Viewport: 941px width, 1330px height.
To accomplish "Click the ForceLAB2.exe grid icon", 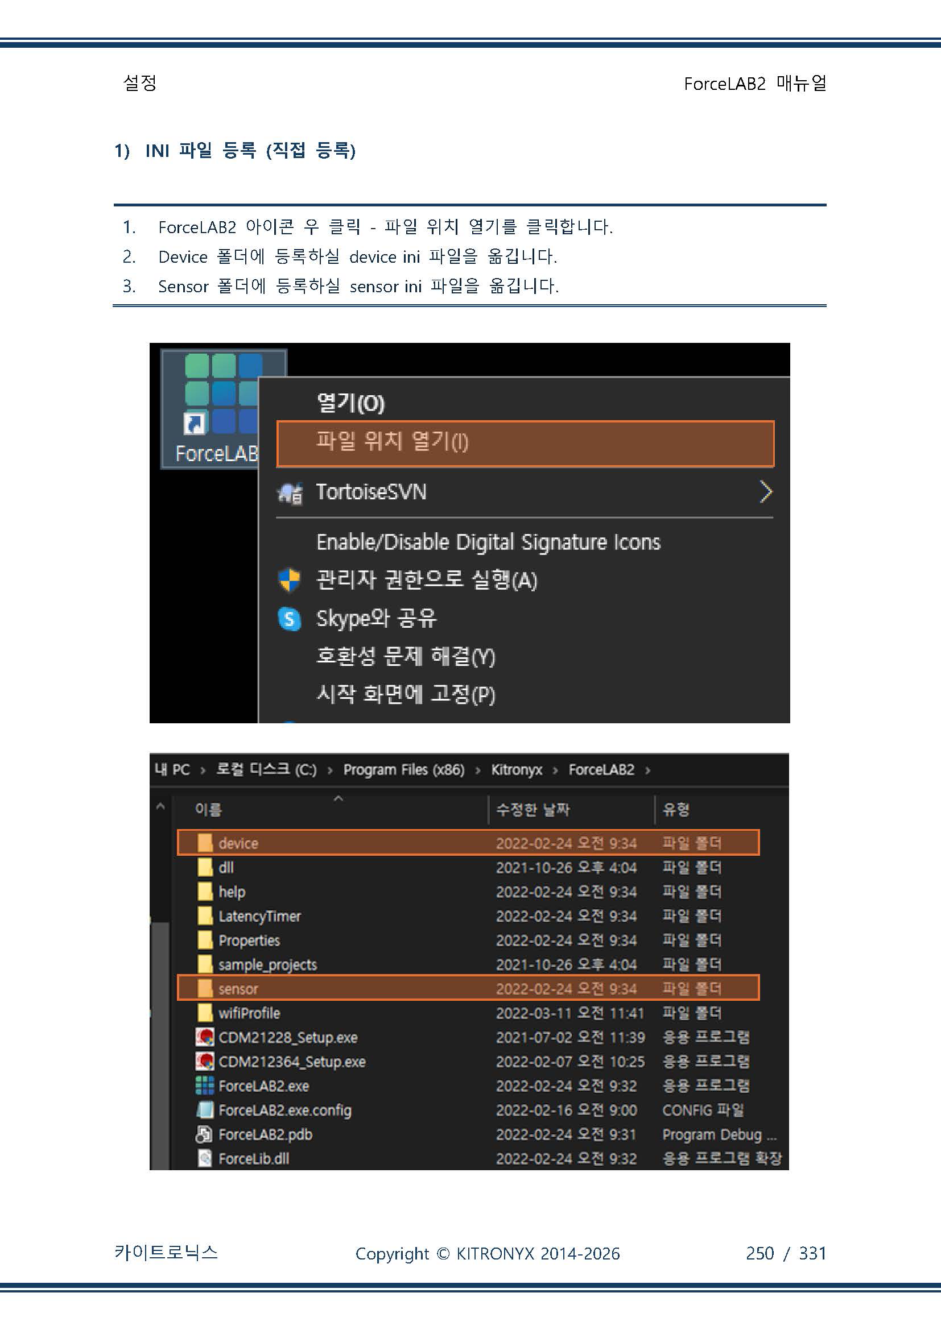I will coord(205,1085).
